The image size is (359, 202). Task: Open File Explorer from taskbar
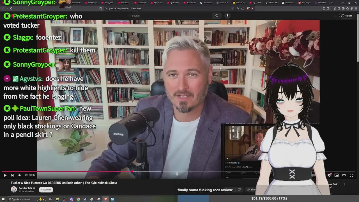(x=57, y=199)
